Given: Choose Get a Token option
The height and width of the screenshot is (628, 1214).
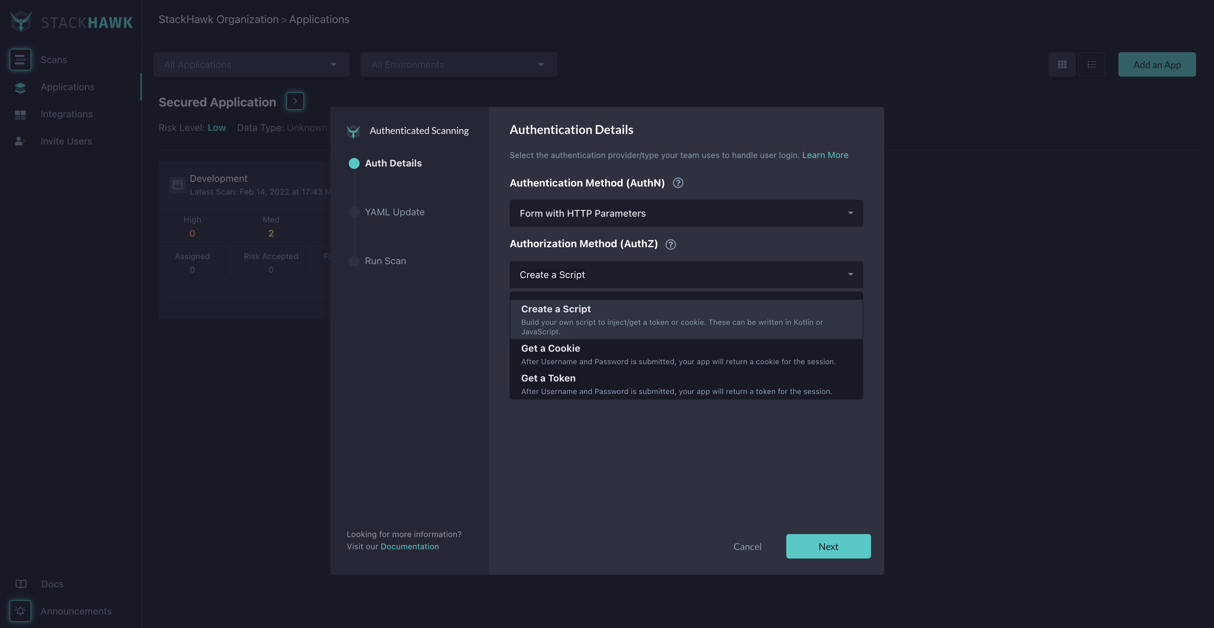Looking at the screenshot, I should click(x=686, y=384).
